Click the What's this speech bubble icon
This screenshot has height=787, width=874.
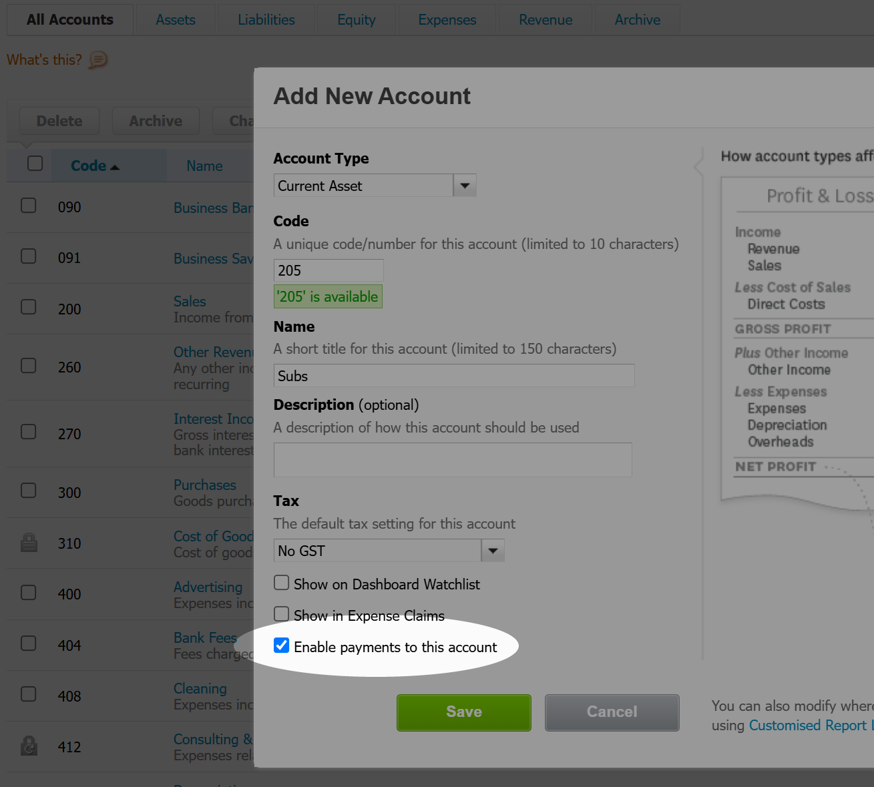pos(98,60)
